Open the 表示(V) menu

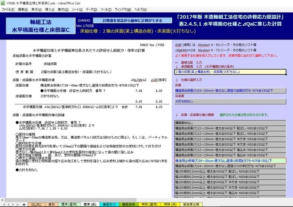pyautogui.click(x=37, y=9)
